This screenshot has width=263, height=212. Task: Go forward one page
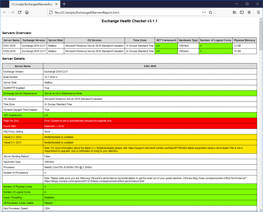(x=12, y=12)
